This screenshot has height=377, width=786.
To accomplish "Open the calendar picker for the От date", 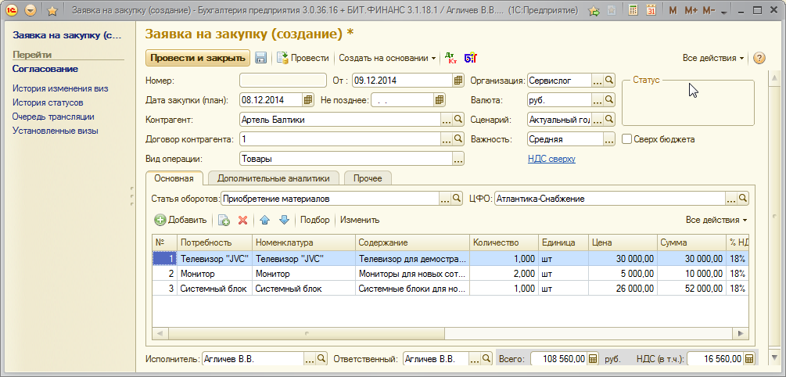I will coord(458,81).
